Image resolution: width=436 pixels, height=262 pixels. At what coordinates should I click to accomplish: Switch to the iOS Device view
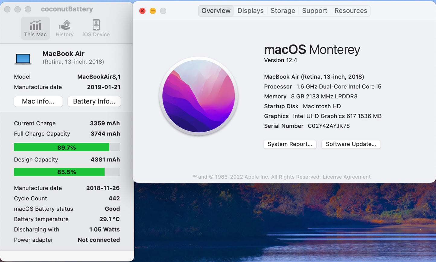click(96, 28)
